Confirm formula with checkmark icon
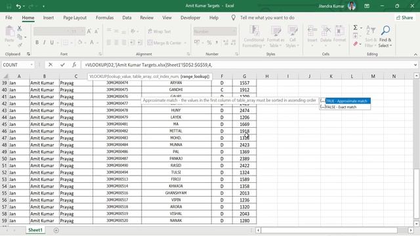This screenshot has width=420, height=236. tap(62, 65)
